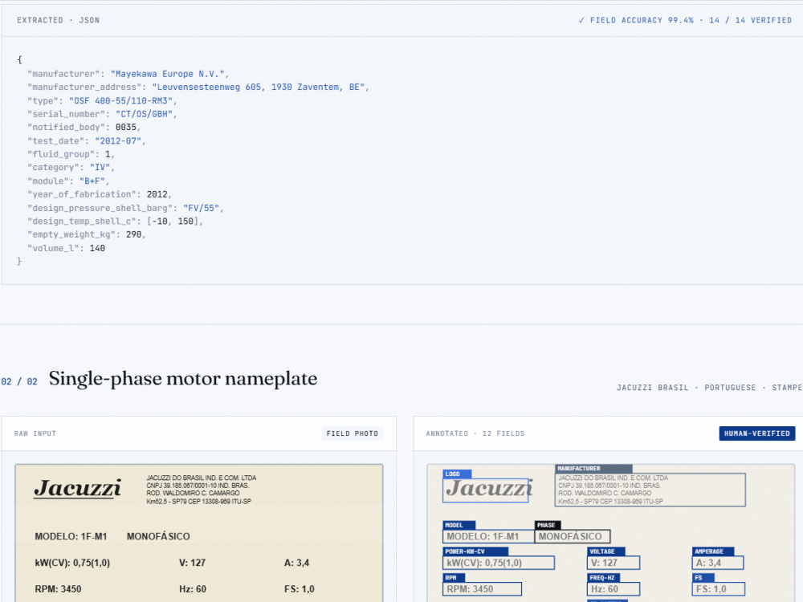The width and height of the screenshot is (803, 602).
Task: Click the FREQ-HZ annotation box "Hz: 60"
Action: [613, 589]
